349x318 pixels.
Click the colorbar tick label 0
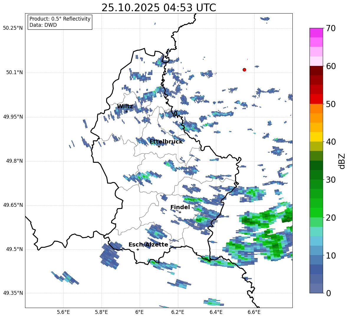pyautogui.click(x=328, y=293)
